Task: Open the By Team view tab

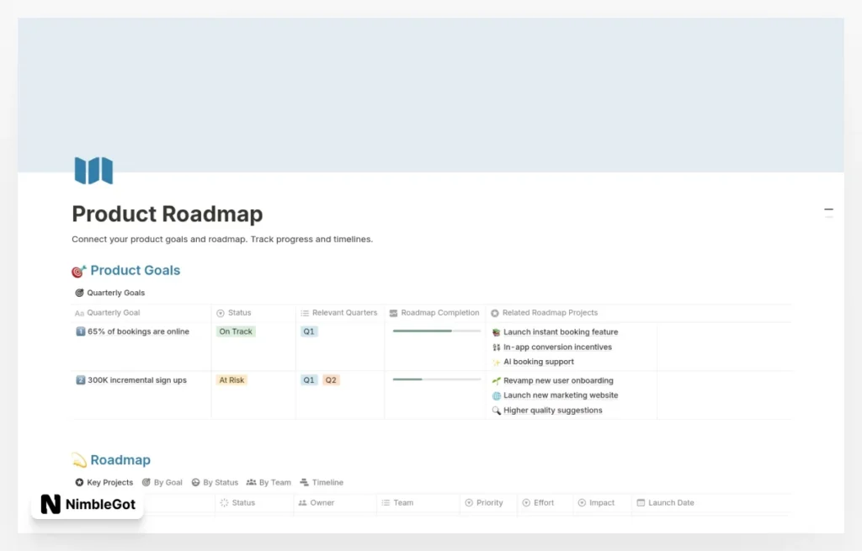Action: click(269, 483)
